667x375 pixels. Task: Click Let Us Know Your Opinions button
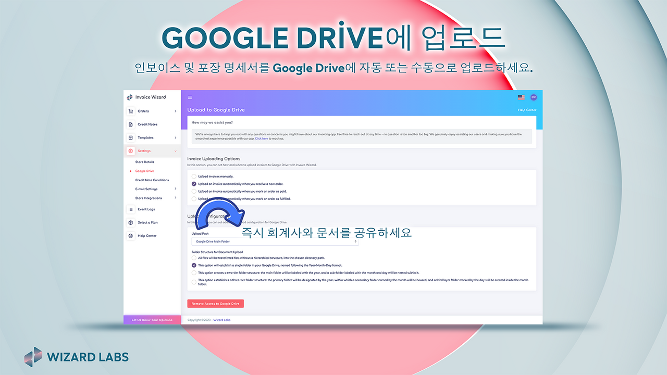click(152, 320)
